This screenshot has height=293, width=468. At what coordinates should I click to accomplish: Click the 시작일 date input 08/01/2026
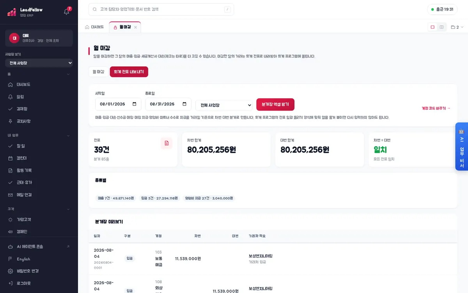pos(118,104)
